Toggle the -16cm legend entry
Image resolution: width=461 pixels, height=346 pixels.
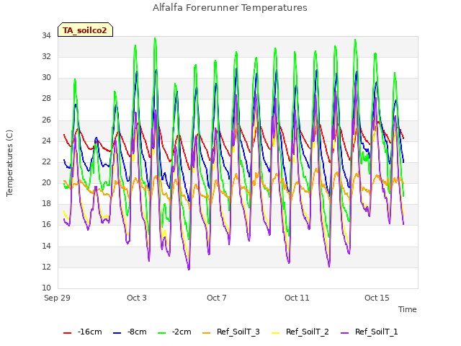pyautogui.click(x=83, y=332)
